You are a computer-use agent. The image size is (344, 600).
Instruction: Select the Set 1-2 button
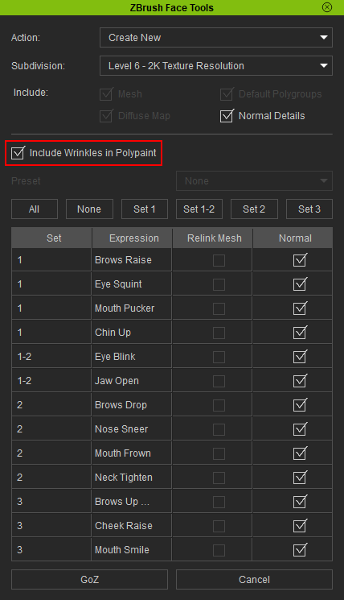coord(199,209)
